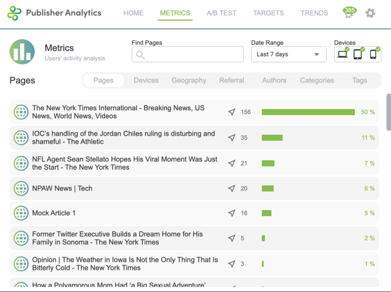Click the navigation arrow icon next to 35
391x292 pixels.
232,138
